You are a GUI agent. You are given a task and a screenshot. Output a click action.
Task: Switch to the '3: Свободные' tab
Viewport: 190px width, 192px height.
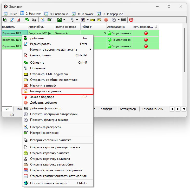tap(57, 14)
